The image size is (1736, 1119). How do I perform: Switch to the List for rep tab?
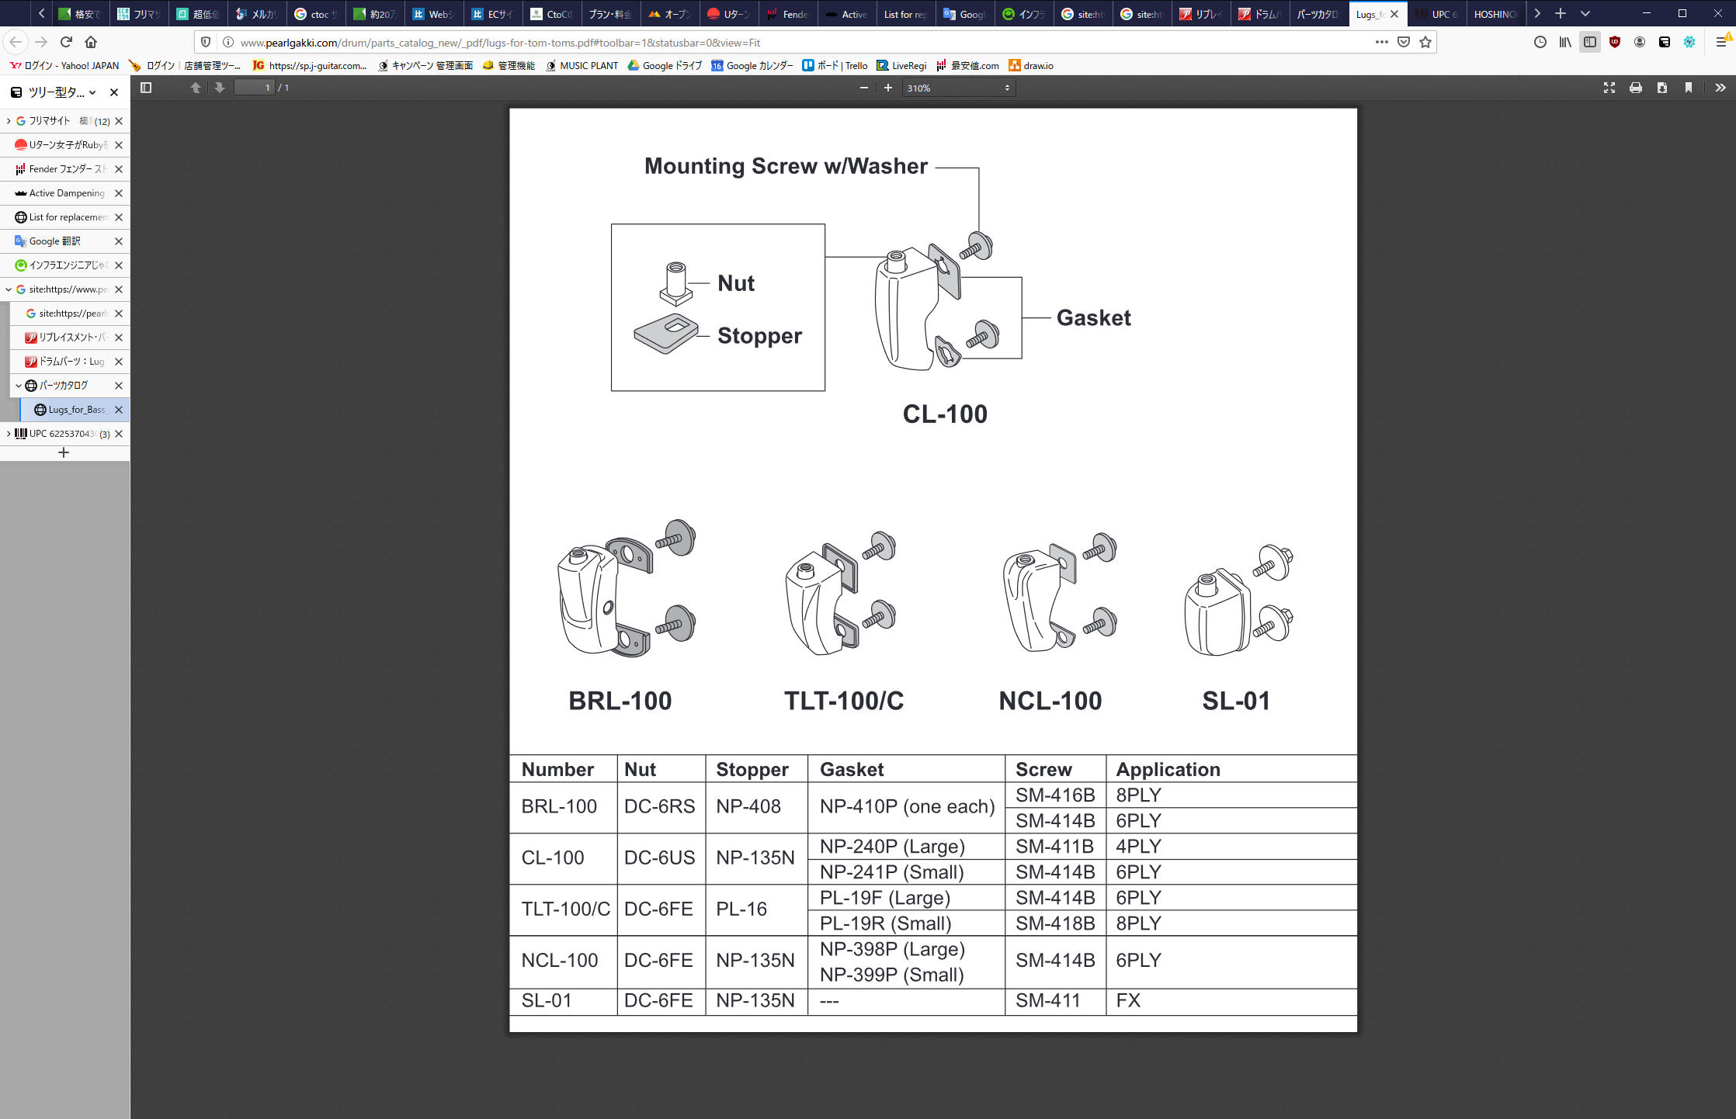point(904,14)
